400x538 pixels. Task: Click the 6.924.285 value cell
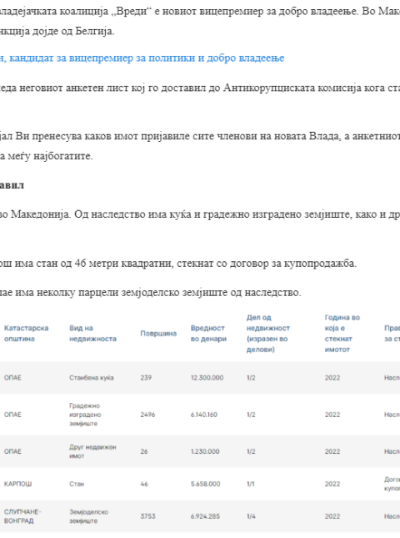point(205,516)
